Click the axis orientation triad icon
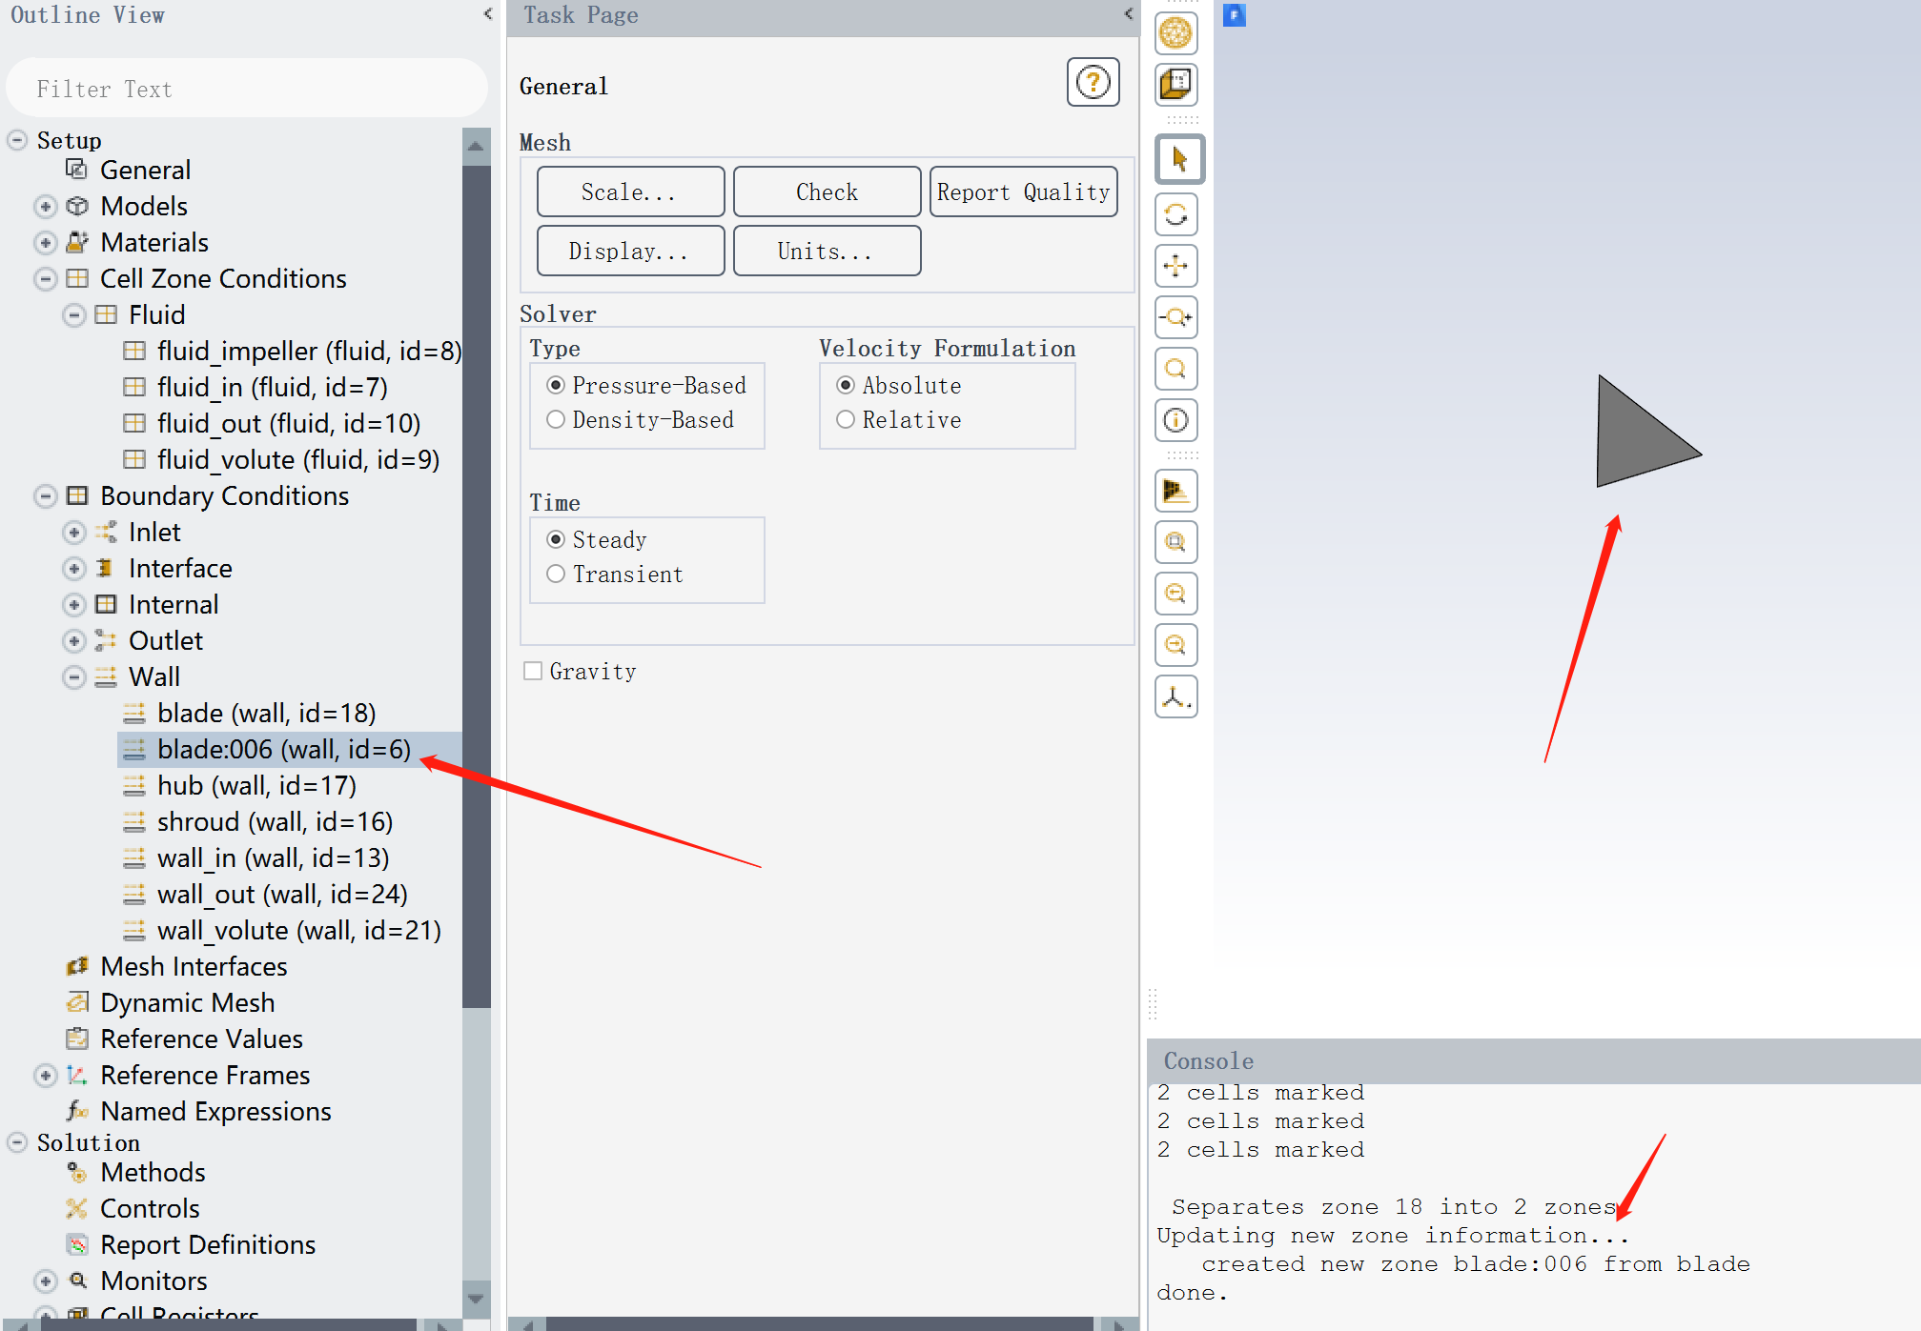Image resolution: width=1921 pixels, height=1331 pixels. point(1175,696)
